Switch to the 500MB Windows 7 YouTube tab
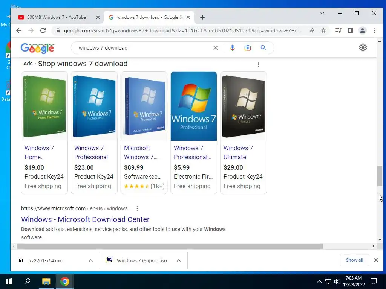 57,17
